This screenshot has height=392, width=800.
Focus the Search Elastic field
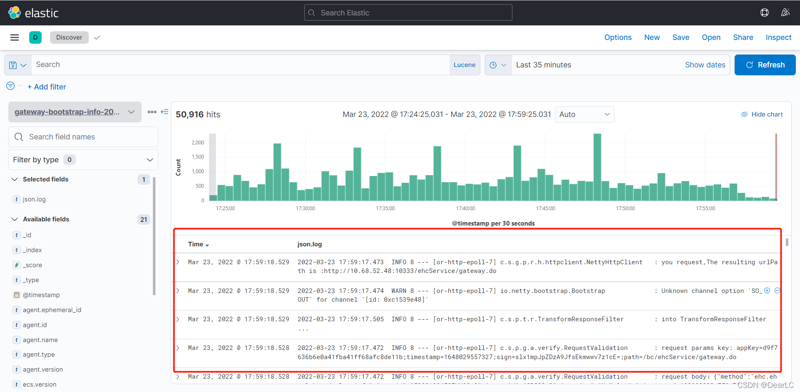point(408,12)
